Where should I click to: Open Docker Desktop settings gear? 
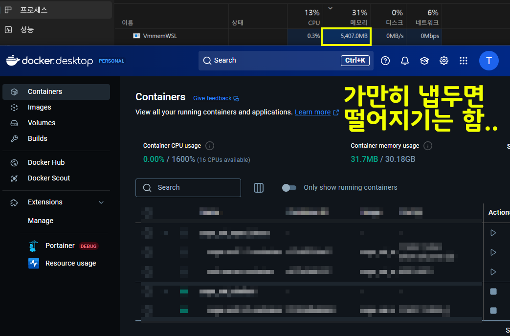(x=443, y=61)
